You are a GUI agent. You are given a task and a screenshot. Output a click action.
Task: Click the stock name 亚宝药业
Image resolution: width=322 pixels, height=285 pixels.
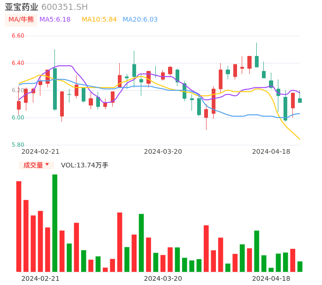tap(22, 7)
